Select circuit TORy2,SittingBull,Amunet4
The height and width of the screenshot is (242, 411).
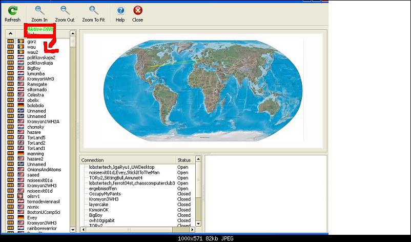point(116,178)
